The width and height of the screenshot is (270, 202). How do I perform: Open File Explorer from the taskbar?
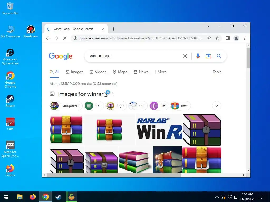pos(20,197)
